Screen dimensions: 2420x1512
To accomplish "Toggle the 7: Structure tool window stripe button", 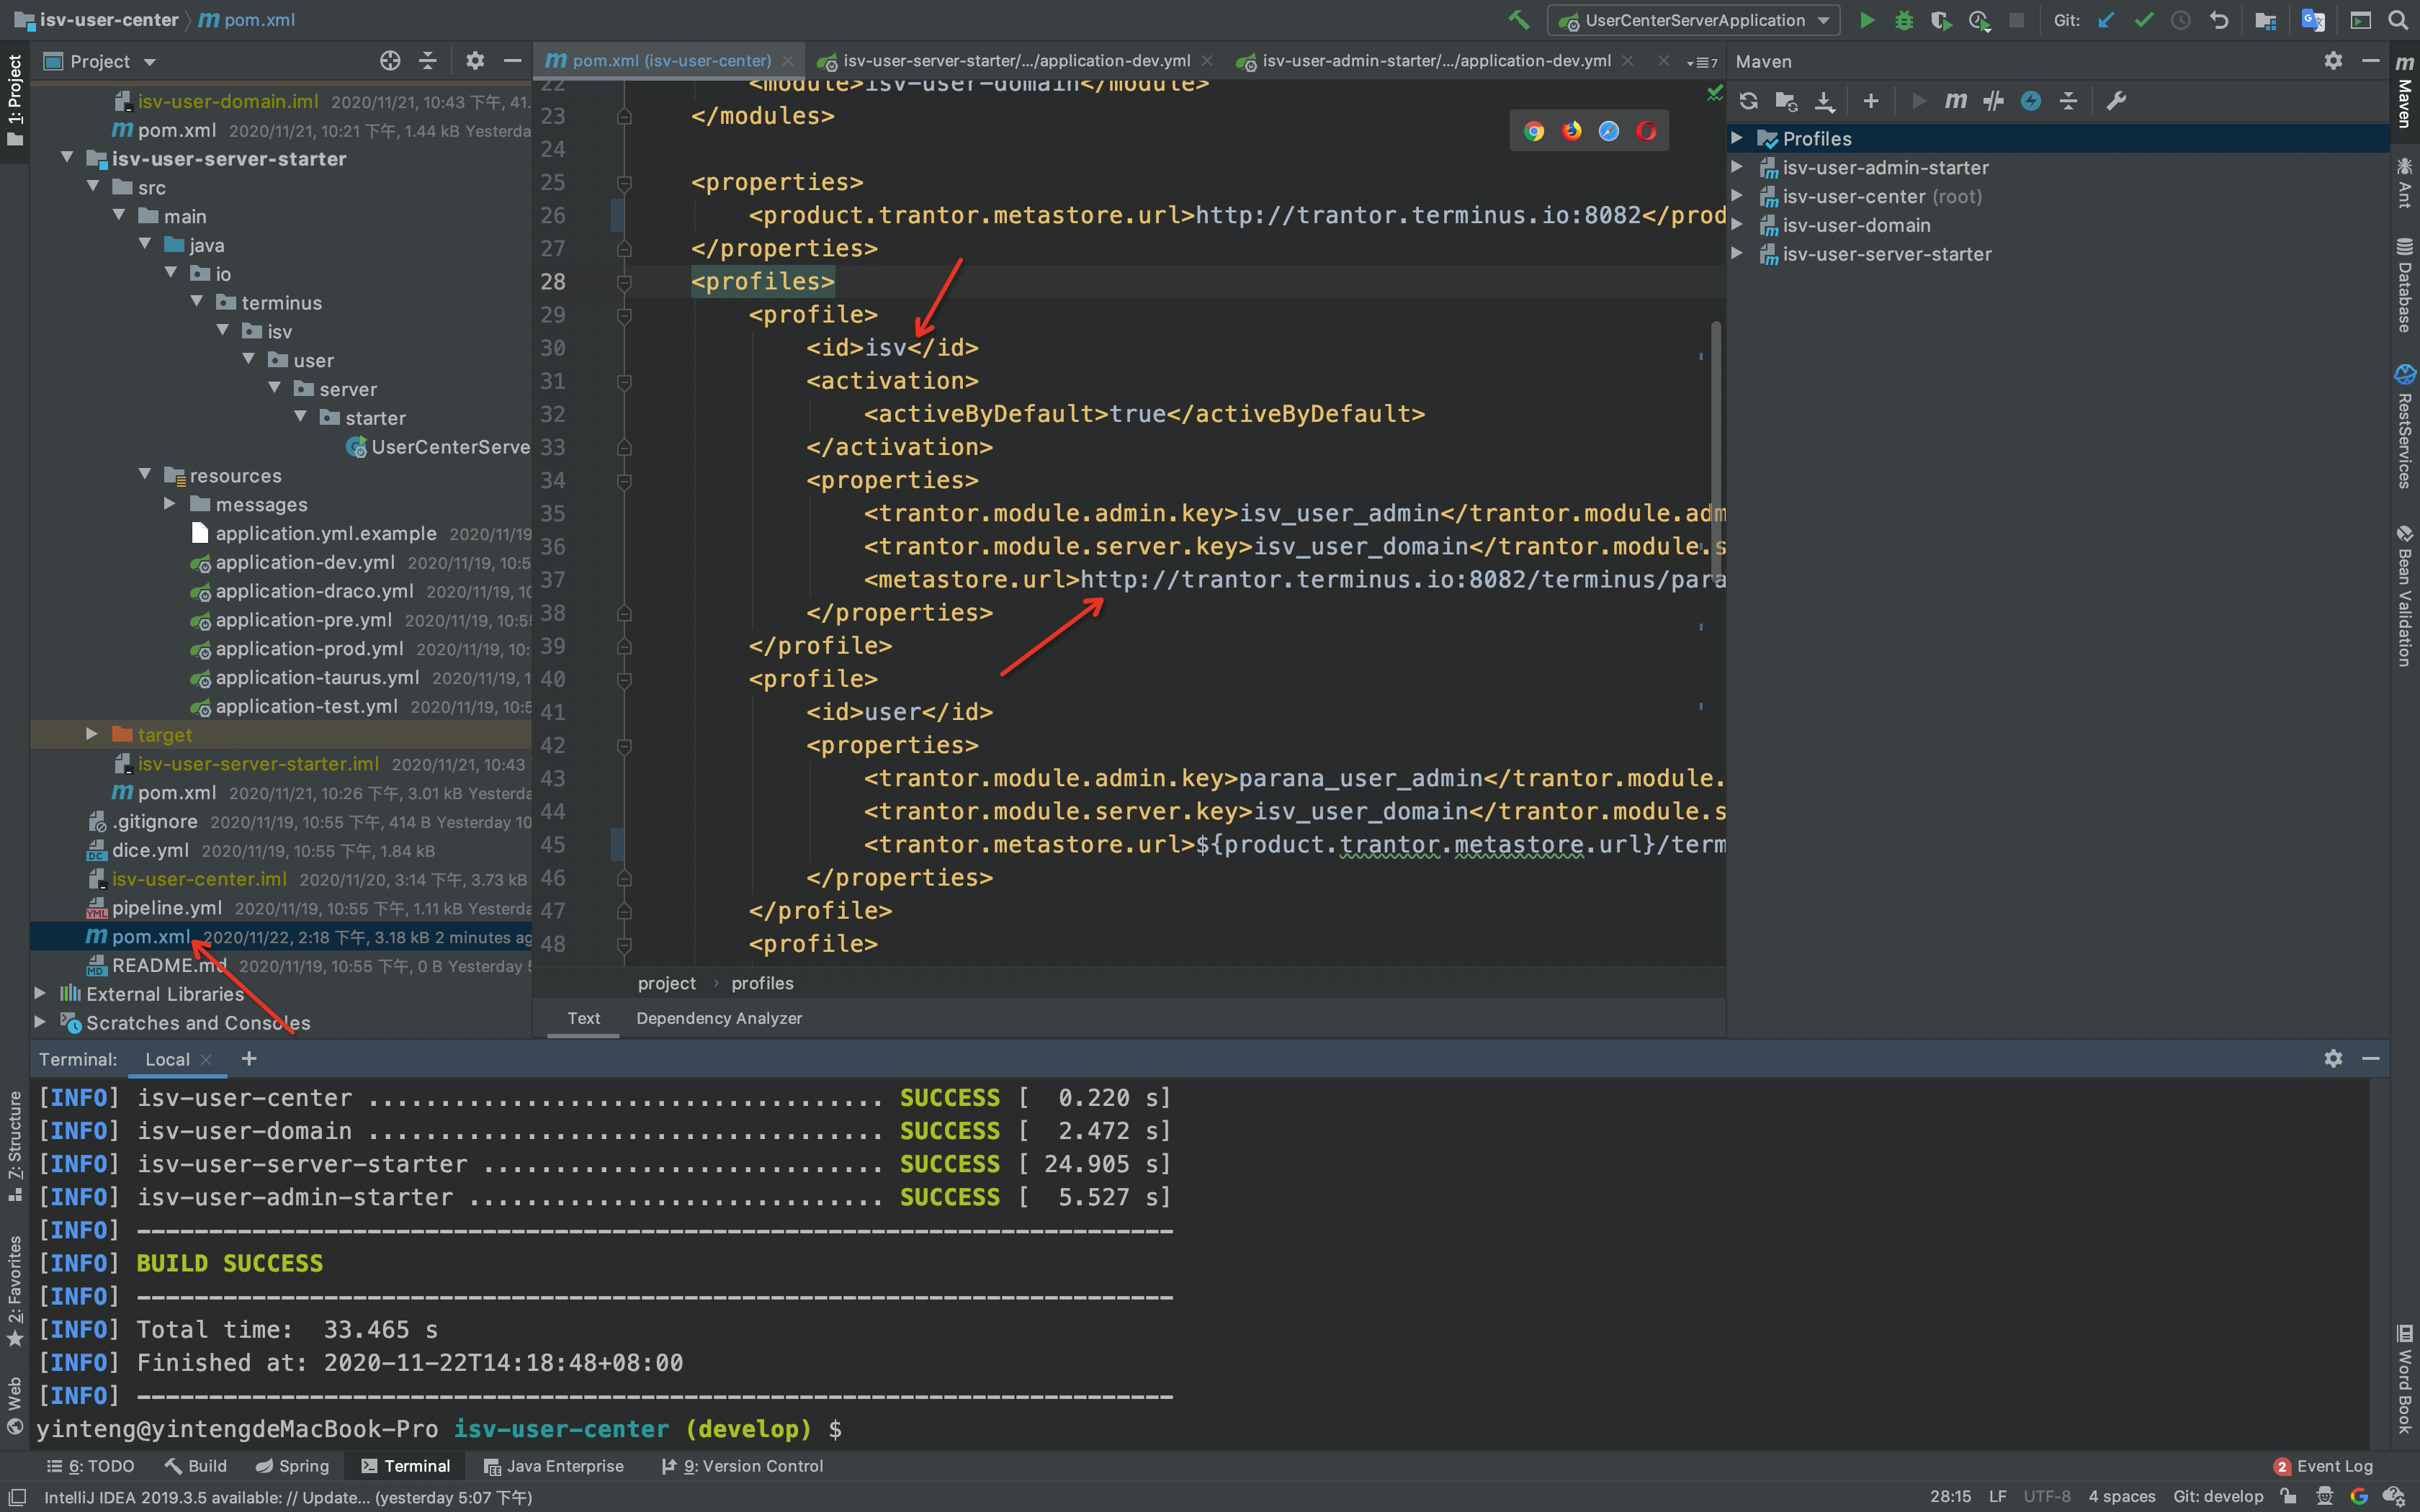I will 14,1146.
